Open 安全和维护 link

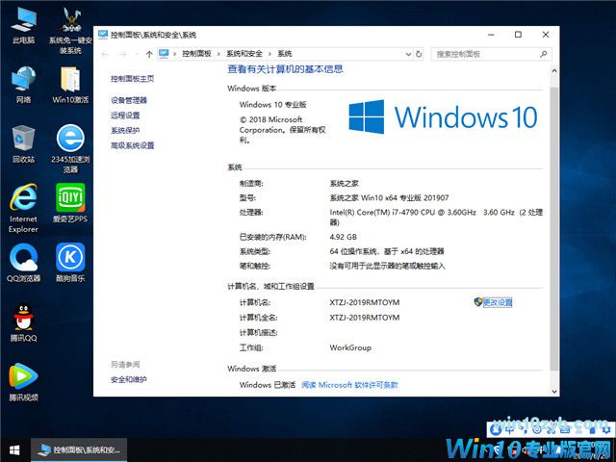[128, 379]
